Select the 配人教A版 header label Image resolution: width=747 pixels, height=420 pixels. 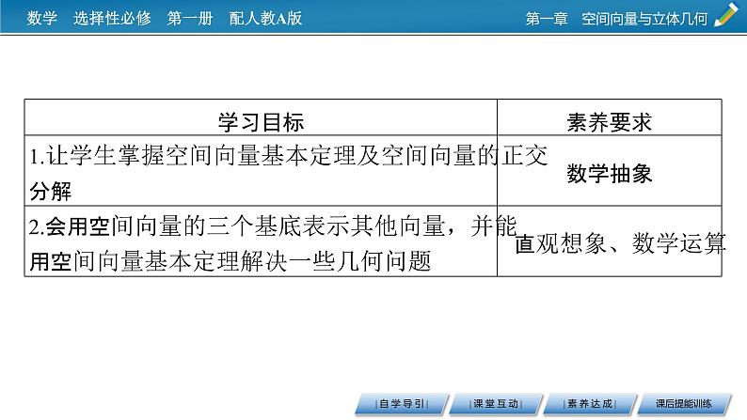click(266, 18)
